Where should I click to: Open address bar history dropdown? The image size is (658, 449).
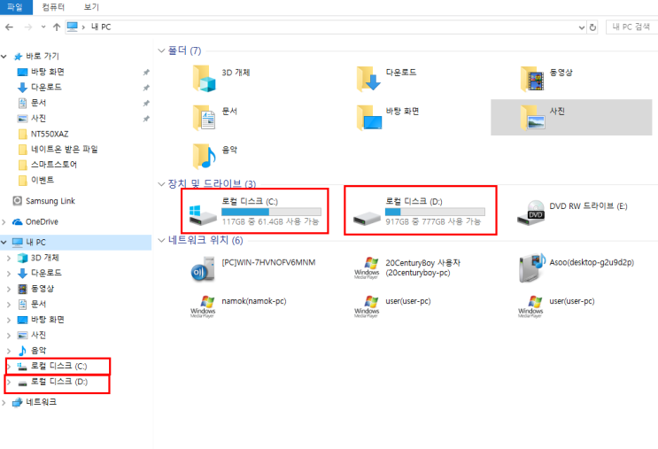pos(582,27)
